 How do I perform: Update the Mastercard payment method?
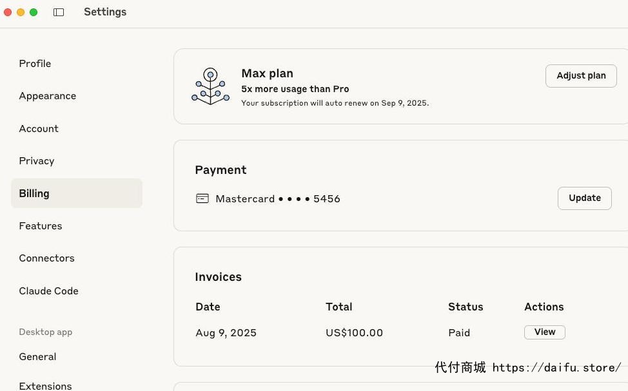(x=584, y=198)
